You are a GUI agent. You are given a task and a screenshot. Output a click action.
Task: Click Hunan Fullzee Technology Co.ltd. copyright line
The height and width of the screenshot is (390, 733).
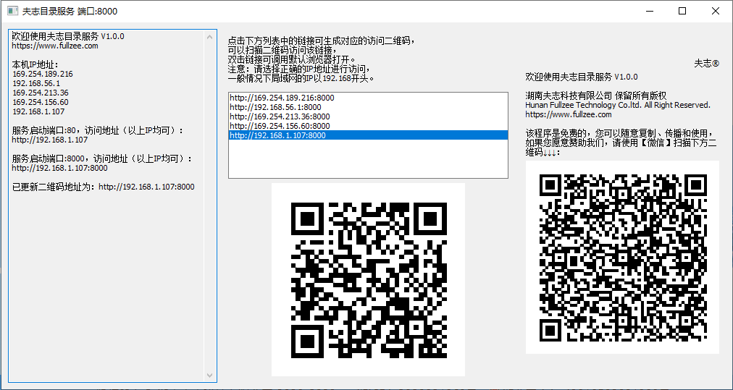point(618,105)
